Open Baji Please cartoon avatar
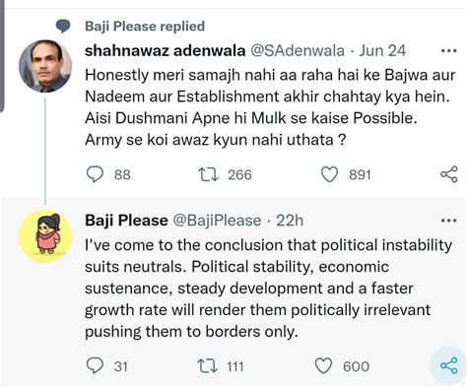 click(45, 236)
